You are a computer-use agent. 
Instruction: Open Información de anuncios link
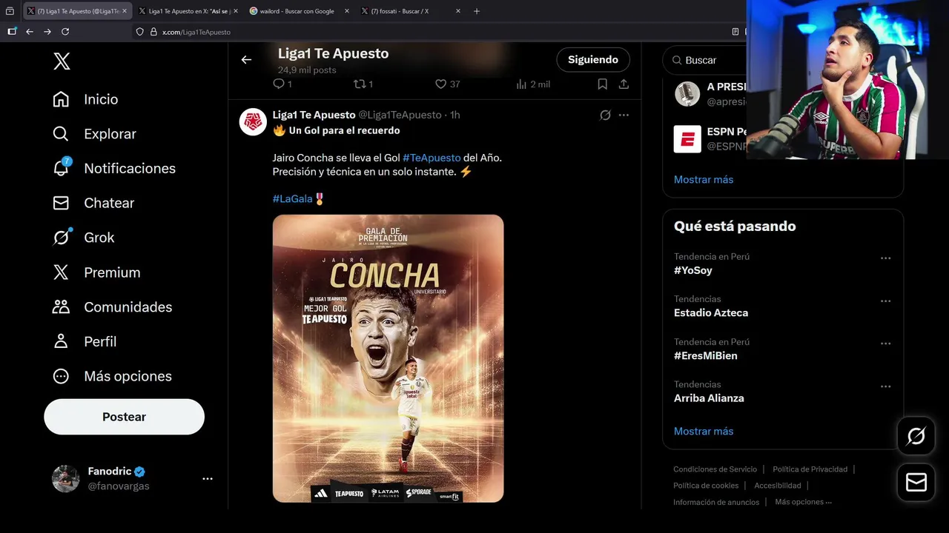716,502
